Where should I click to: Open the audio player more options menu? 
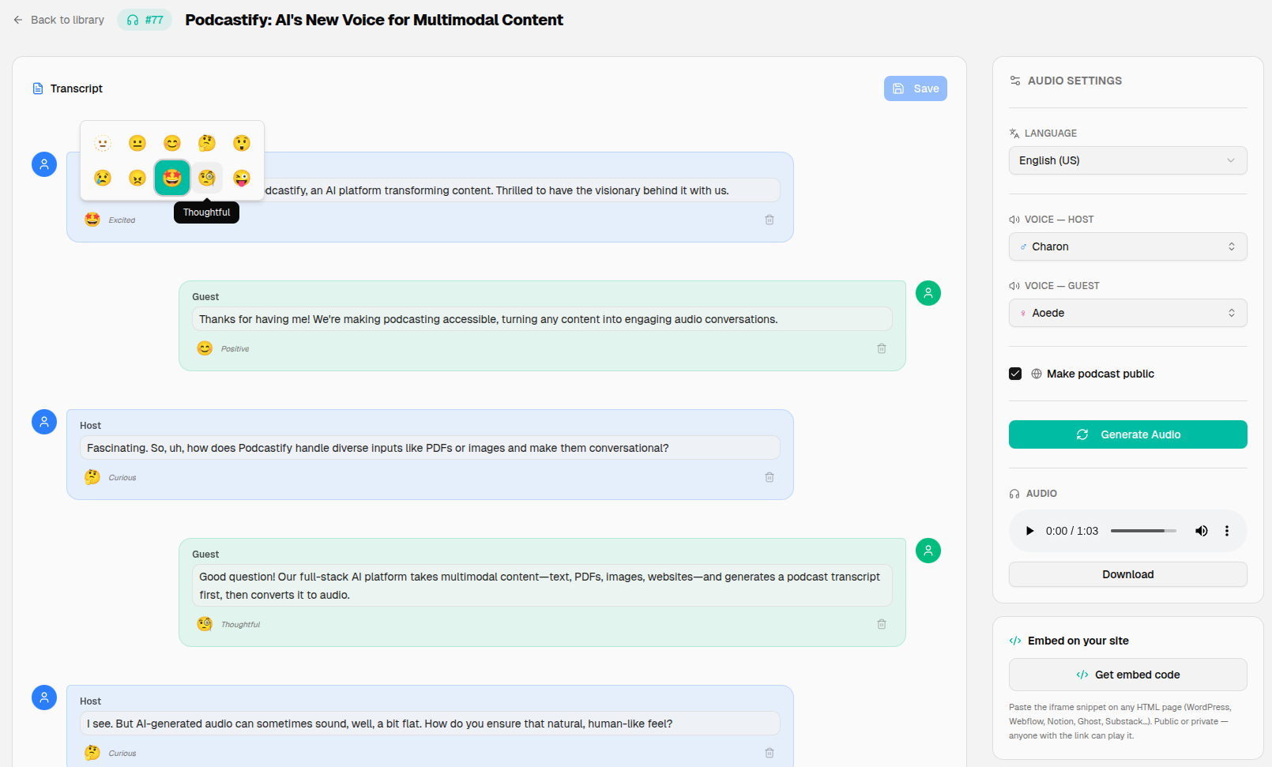coord(1227,531)
